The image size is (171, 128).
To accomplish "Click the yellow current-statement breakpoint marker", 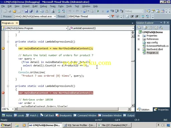I will (x=3, y=48).
